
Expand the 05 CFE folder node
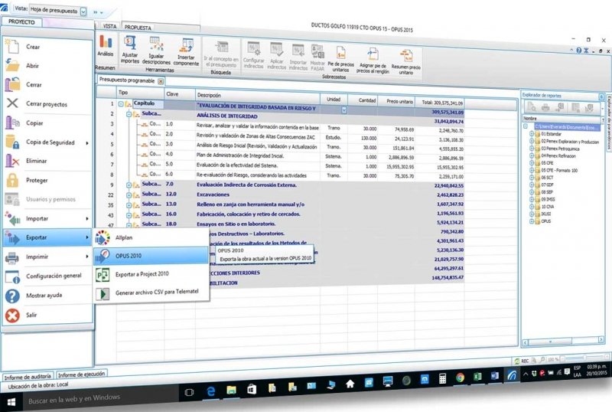coord(531,163)
